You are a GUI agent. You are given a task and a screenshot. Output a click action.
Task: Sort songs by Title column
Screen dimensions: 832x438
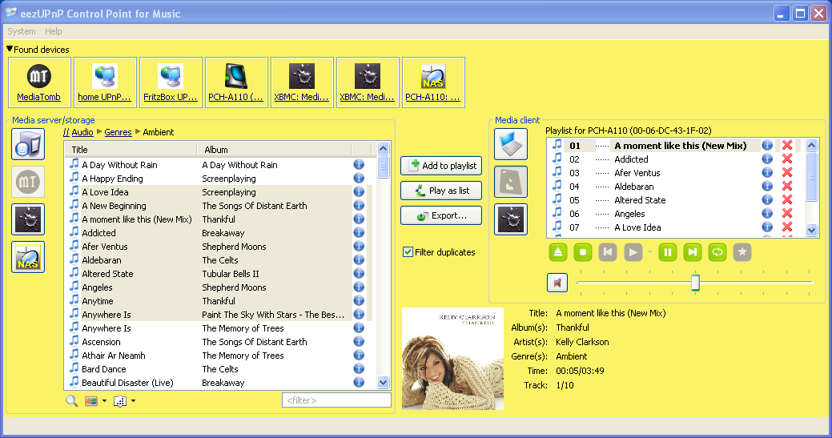pyautogui.click(x=131, y=150)
